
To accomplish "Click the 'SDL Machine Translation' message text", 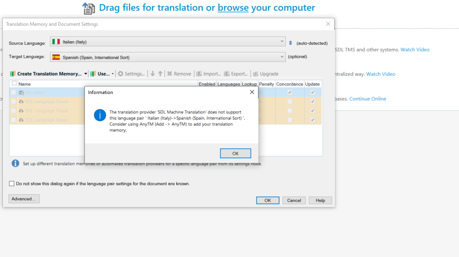I will click(x=177, y=121).
